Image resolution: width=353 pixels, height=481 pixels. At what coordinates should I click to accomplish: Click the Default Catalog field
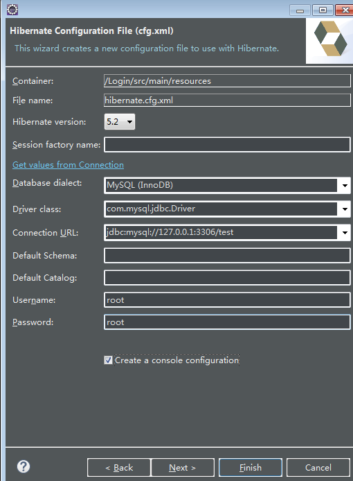coord(227,278)
